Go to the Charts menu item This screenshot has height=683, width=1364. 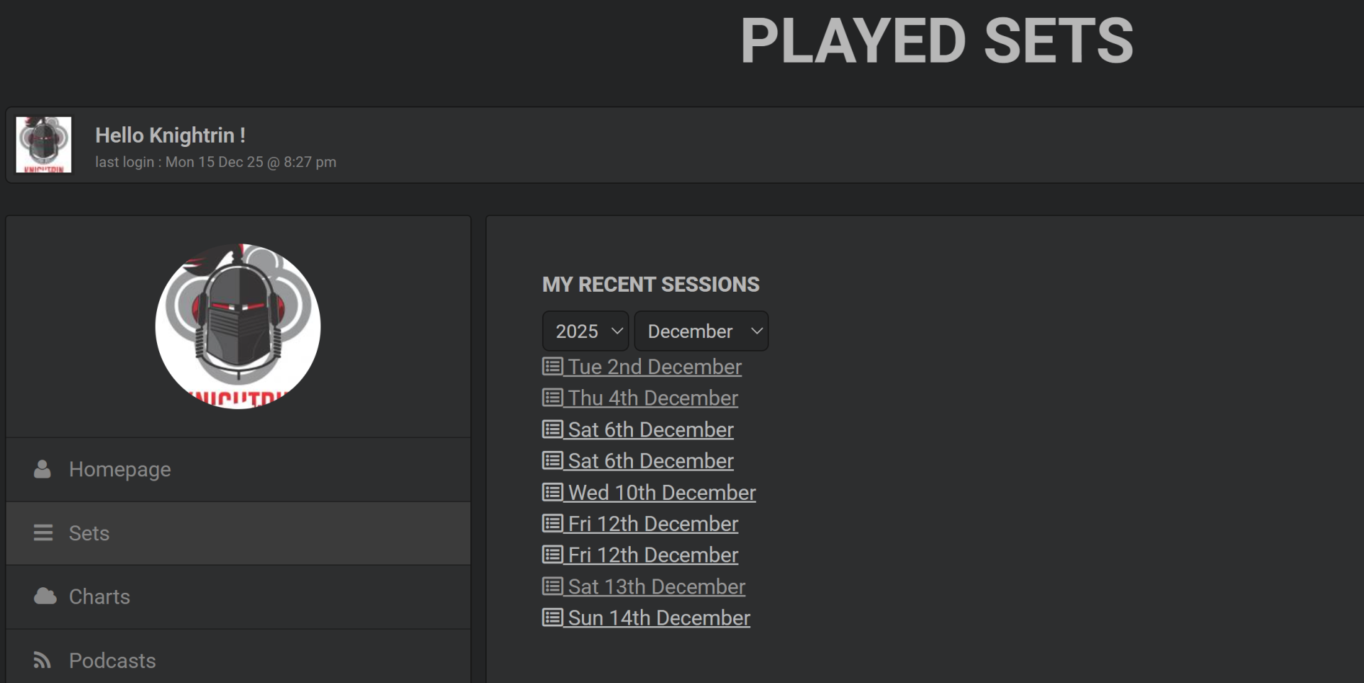click(99, 596)
